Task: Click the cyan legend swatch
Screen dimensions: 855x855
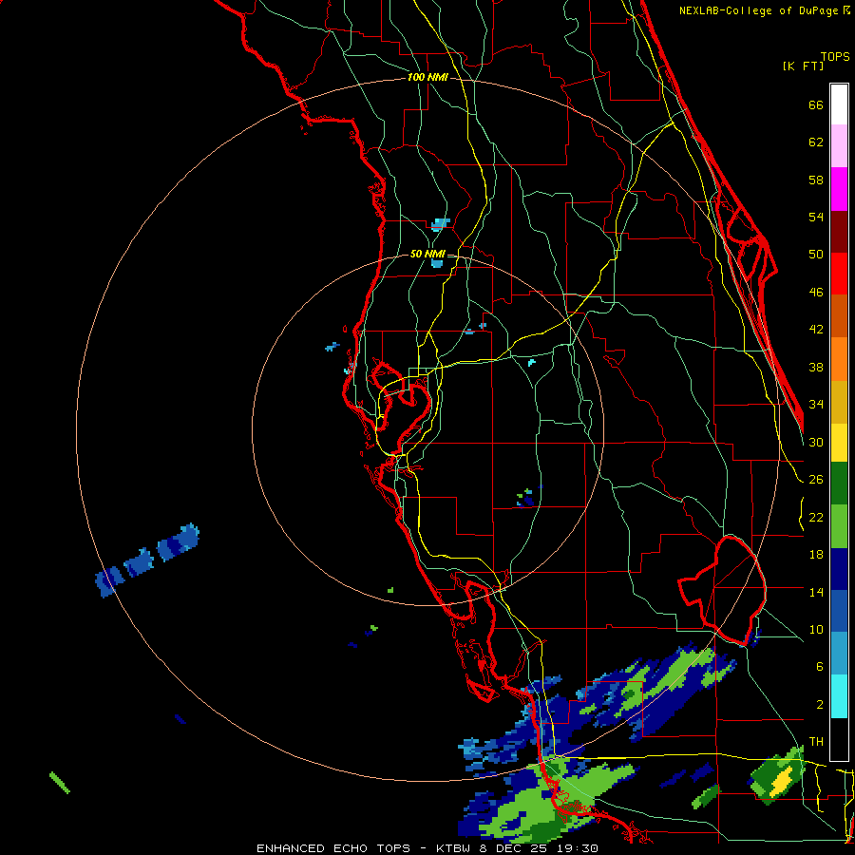Action: 839,696
